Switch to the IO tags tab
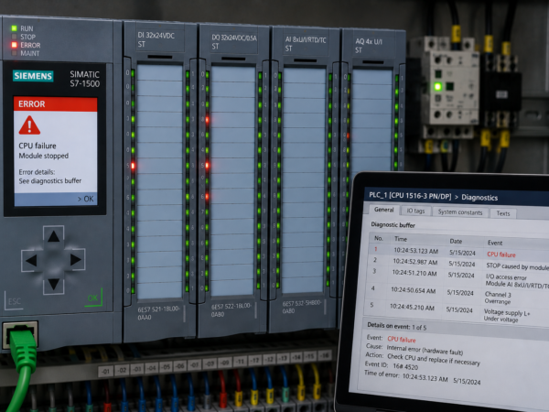The image size is (549, 412). tap(415, 211)
